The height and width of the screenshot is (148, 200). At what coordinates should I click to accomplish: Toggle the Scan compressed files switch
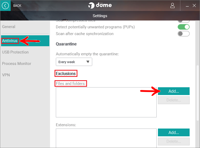(184, 21)
